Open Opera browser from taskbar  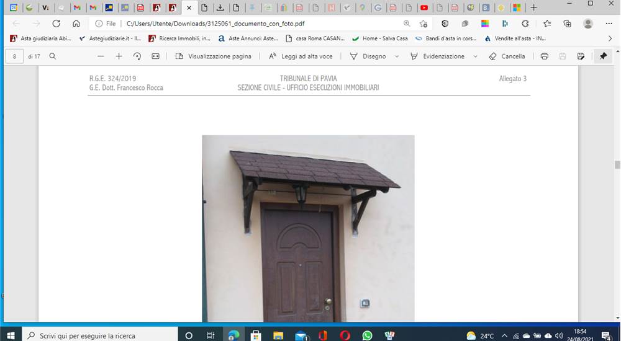click(x=345, y=335)
